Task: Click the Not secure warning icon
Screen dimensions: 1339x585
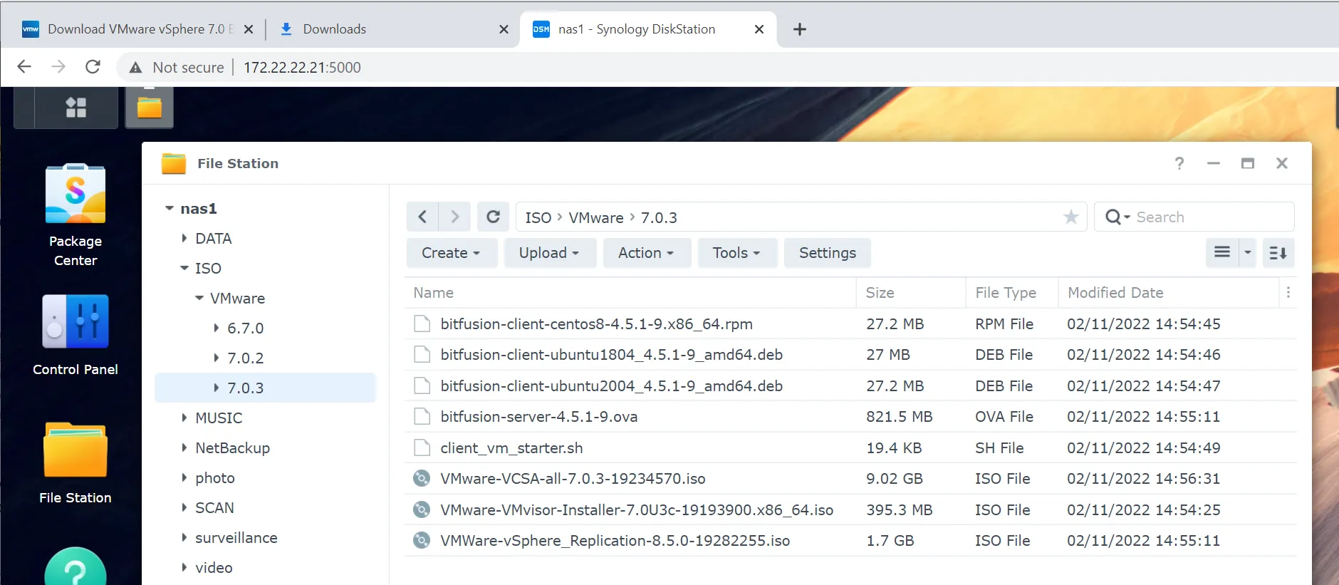Action: (135, 68)
